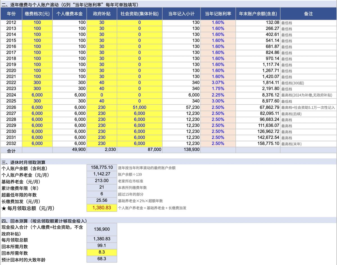The height and width of the screenshot is (265, 337).
Task: Click the balance cell 82,095.11
Action: [258, 113]
